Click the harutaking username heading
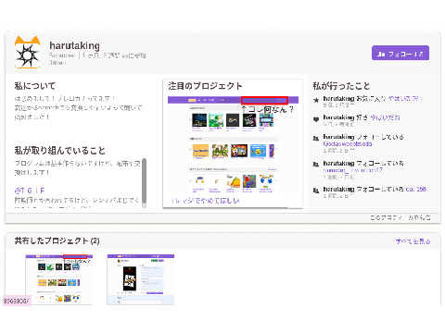Image resolution: width=445 pixels, height=333 pixels. click(75, 45)
